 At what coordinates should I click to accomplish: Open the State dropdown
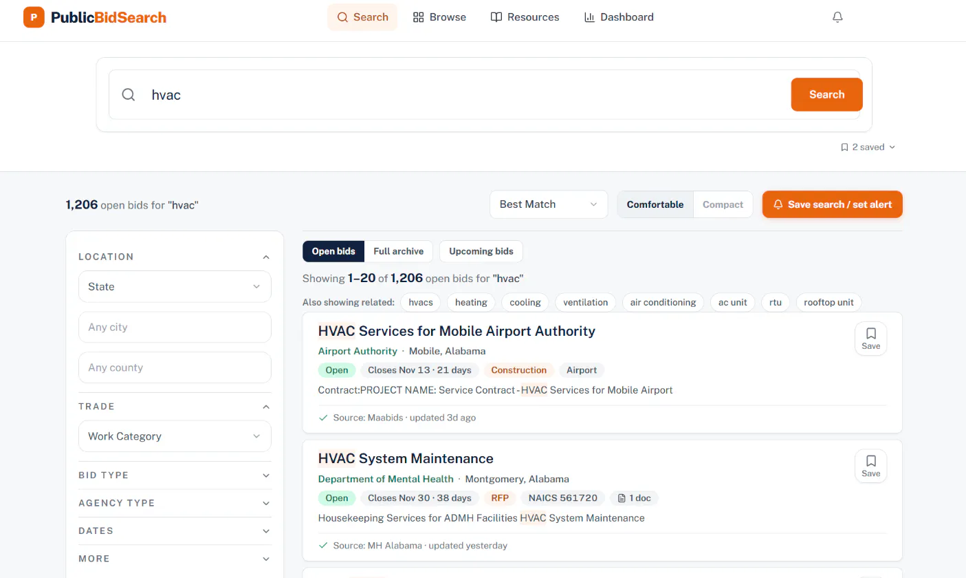[175, 286]
